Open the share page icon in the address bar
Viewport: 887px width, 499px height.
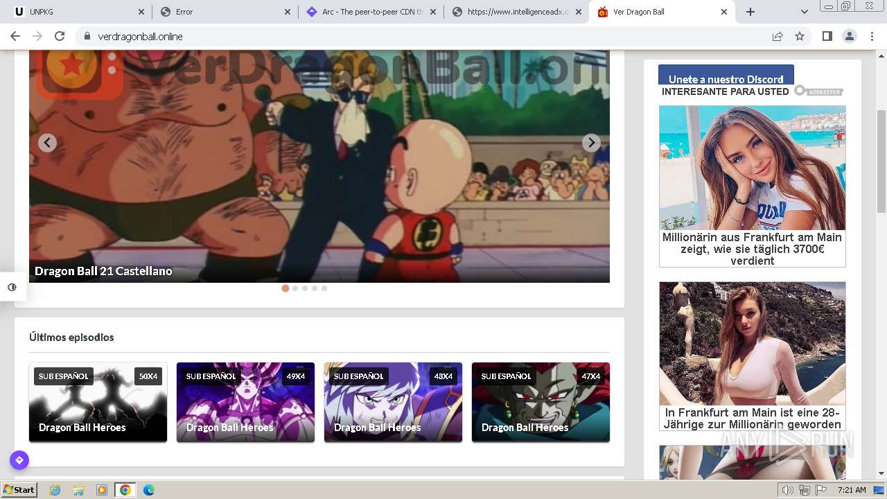coord(778,36)
